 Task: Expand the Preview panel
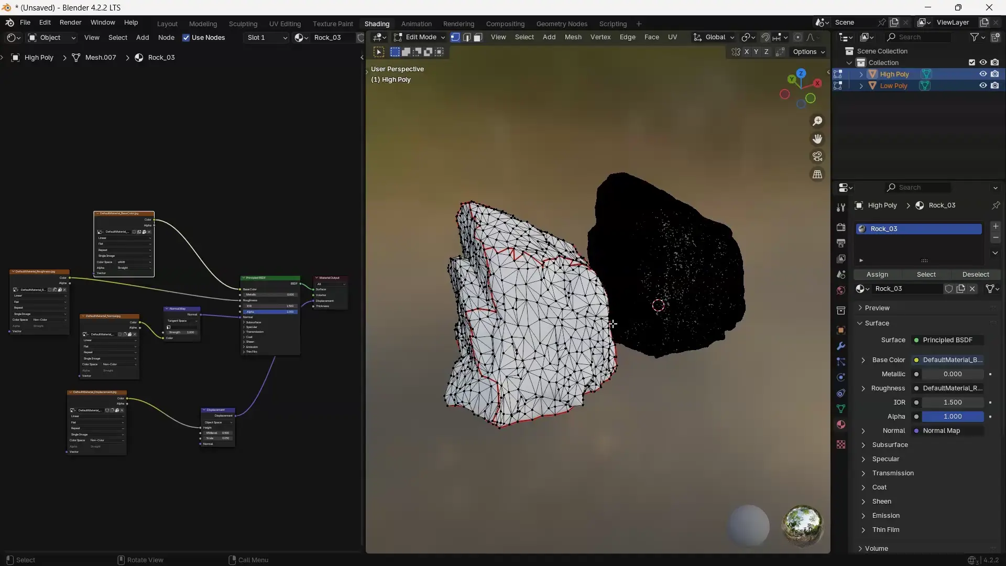[x=877, y=308]
